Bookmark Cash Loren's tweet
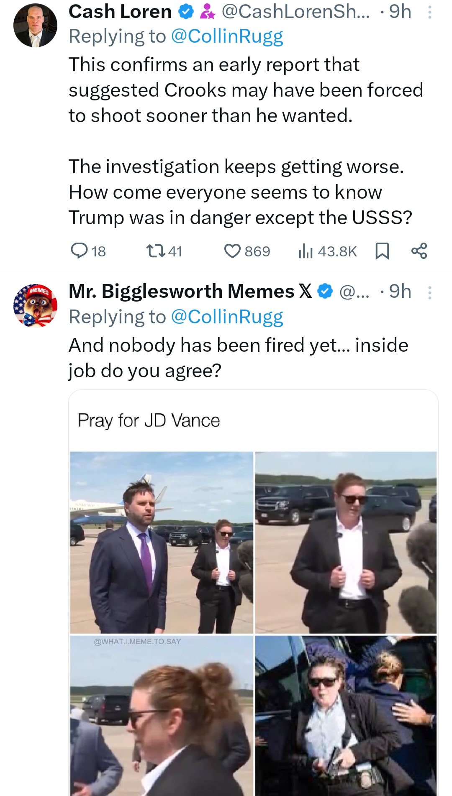This screenshot has height=796, width=452. point(382,251)
